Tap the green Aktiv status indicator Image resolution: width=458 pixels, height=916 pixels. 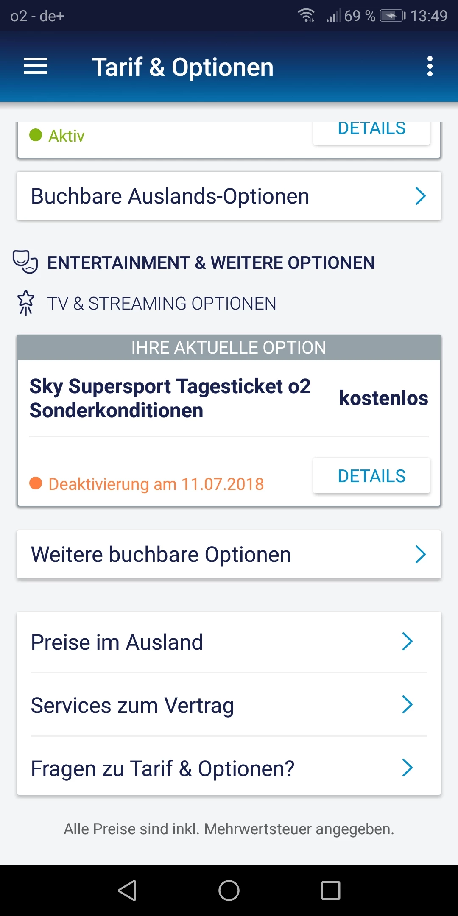tap(36, 135)
